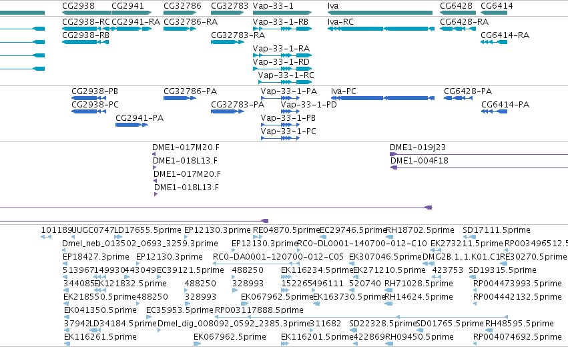The width and height of the screenshot is (568, 347).
Task: Click EST label EK163730.5prime
Action: (349, 298)
